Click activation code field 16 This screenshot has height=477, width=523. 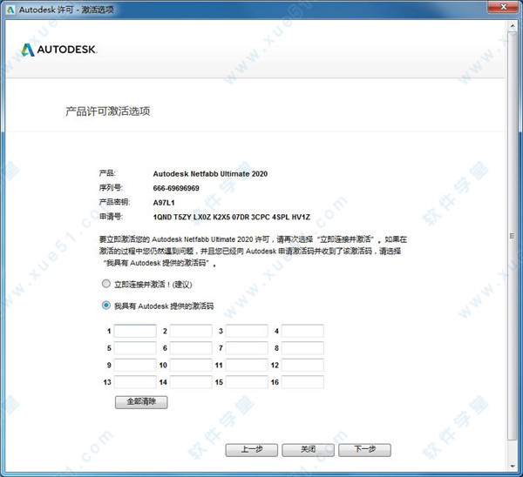click(302, 382)
